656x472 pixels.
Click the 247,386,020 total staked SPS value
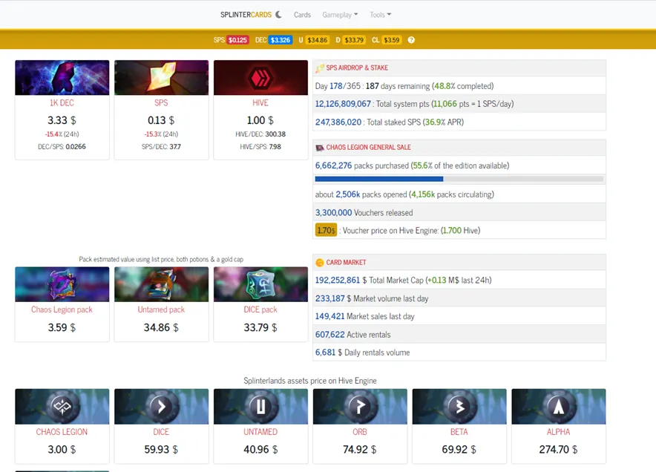(x=338, y=122)
